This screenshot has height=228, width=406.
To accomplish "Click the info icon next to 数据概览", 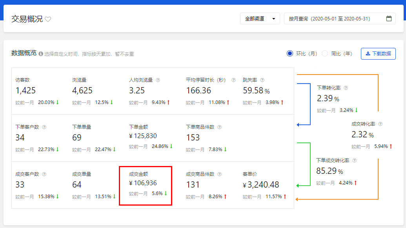I will [x=41, y=54].
